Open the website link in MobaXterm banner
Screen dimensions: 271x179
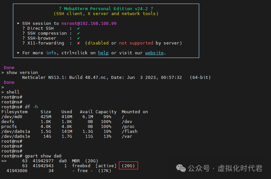coord(154,53)
